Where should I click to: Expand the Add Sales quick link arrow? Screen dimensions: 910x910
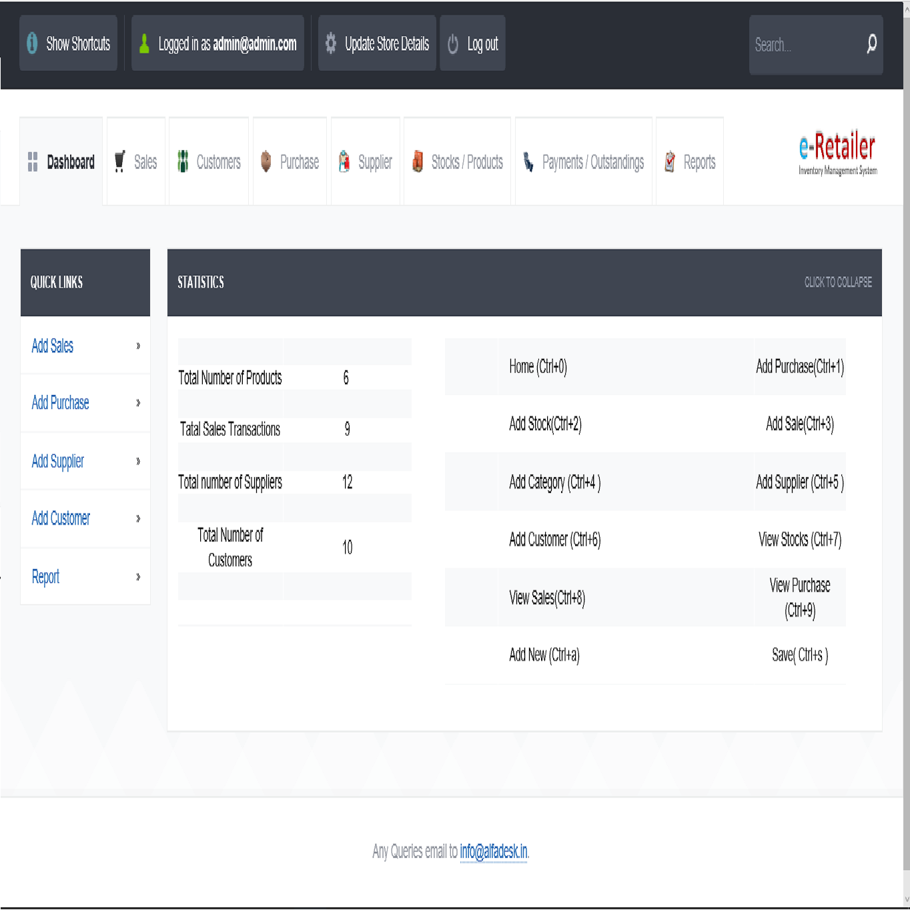(x=138, y=346)
